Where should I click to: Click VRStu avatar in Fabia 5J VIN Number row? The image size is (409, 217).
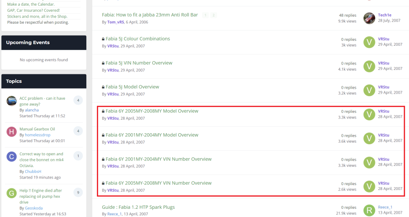369,66
